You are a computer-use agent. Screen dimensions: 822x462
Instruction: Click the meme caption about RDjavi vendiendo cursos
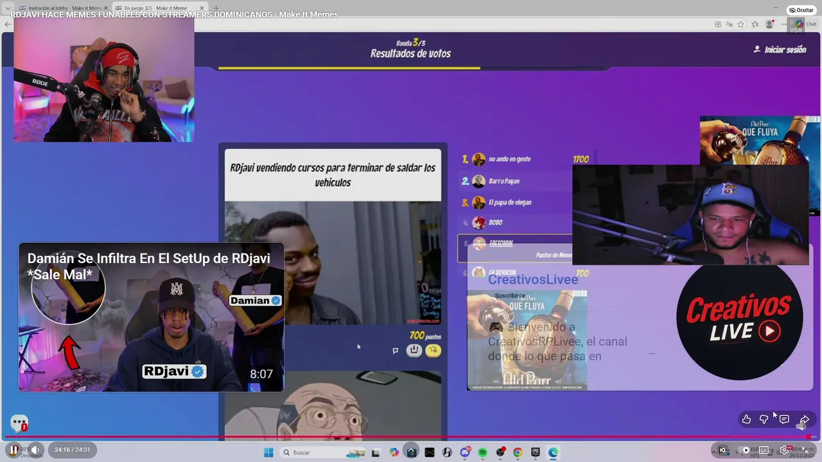333,175
